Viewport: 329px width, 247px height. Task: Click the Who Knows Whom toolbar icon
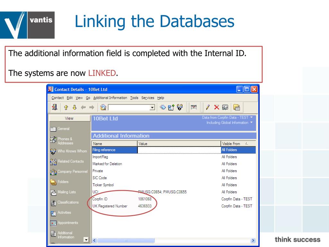tap(180, 107)
